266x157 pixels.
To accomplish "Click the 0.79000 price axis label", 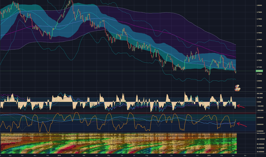I will [x=259, y=12].
